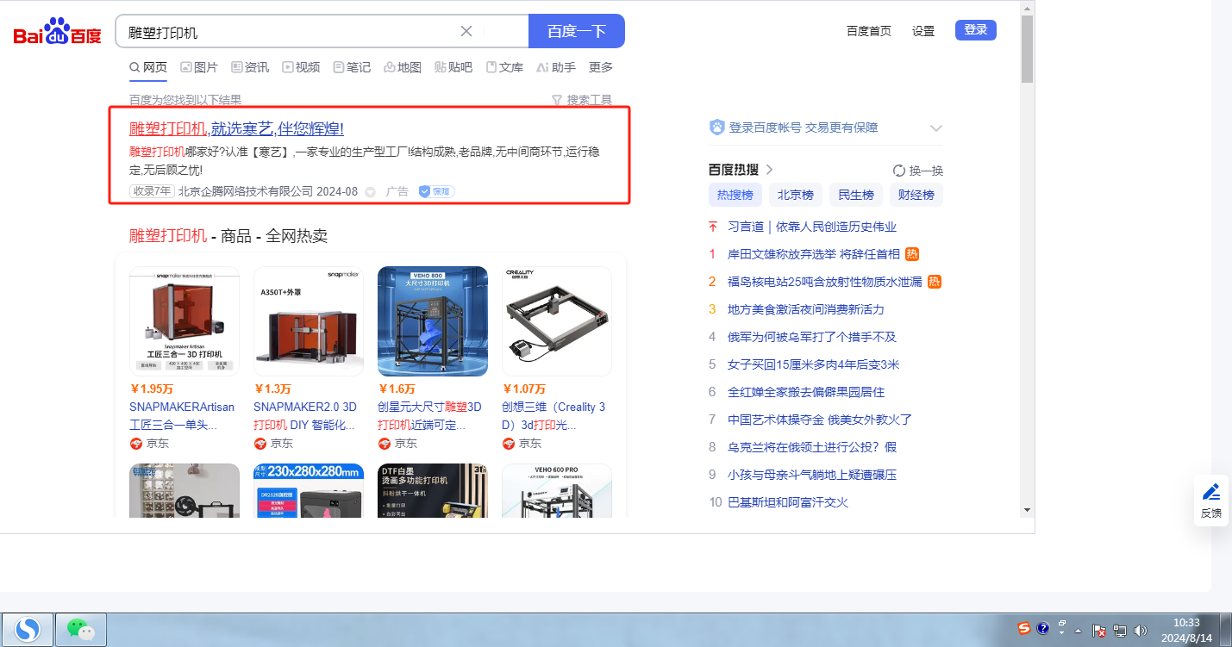
Task: Click the Sogou input method tray icon
Action: (1024, 628)
